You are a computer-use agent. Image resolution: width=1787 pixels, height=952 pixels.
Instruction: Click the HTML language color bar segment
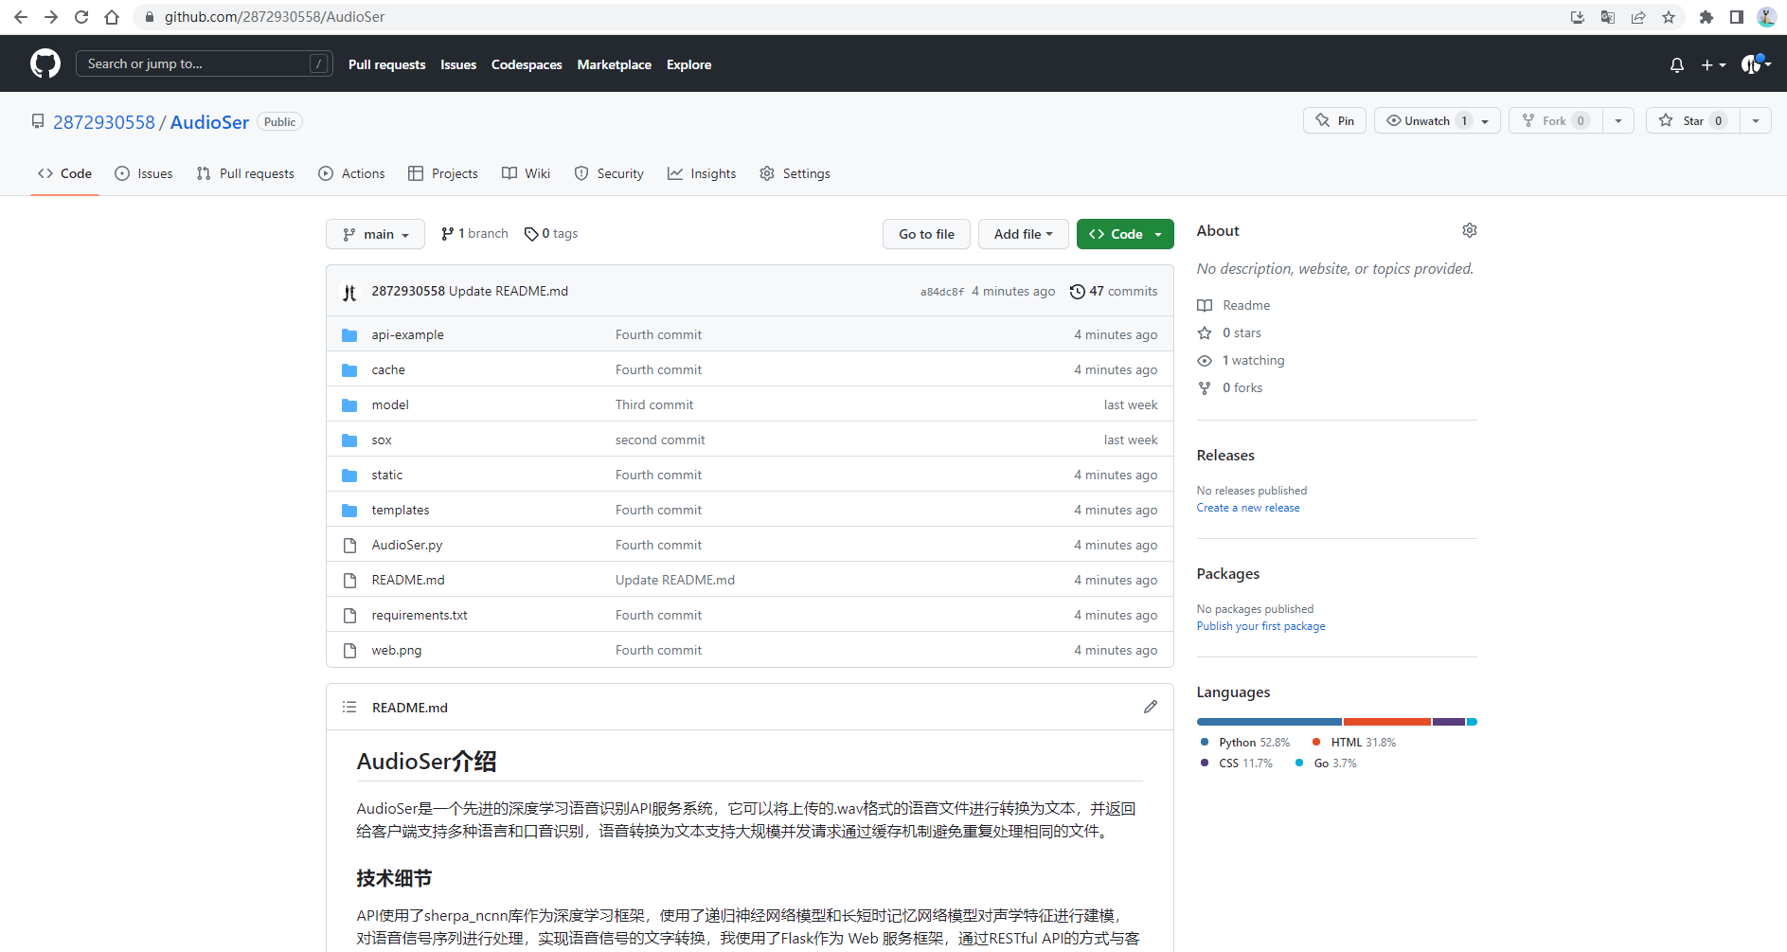(x=1387, y=722)
